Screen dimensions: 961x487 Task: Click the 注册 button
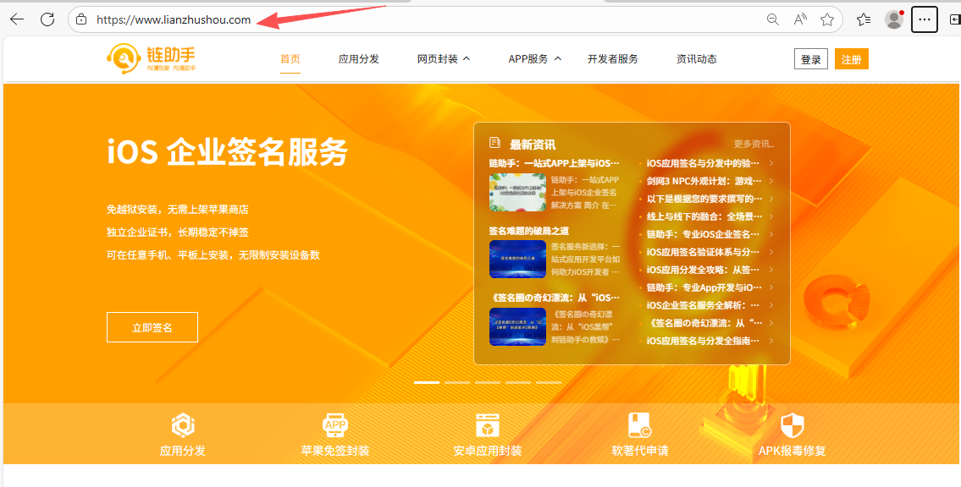[x=851, y=59]
